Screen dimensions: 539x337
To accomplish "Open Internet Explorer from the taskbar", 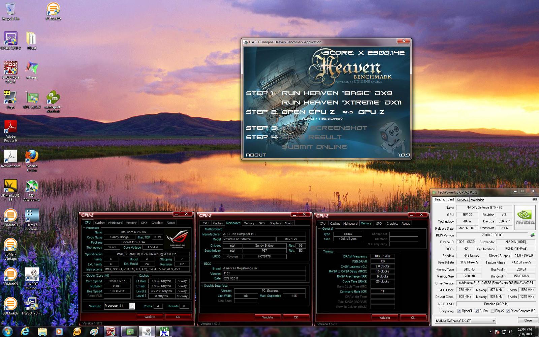I will click(25, 331).
